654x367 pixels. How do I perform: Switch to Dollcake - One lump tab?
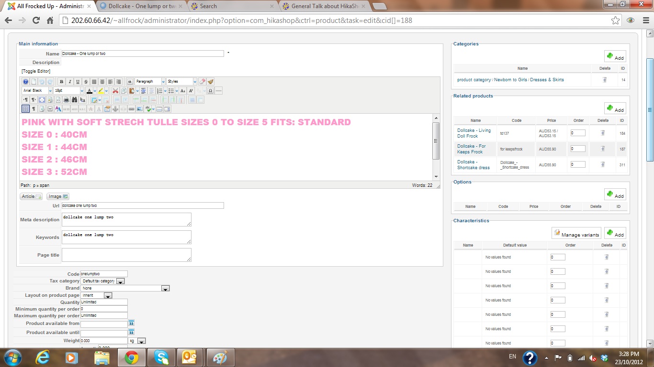pyautogui.click(x=141, y=6)
